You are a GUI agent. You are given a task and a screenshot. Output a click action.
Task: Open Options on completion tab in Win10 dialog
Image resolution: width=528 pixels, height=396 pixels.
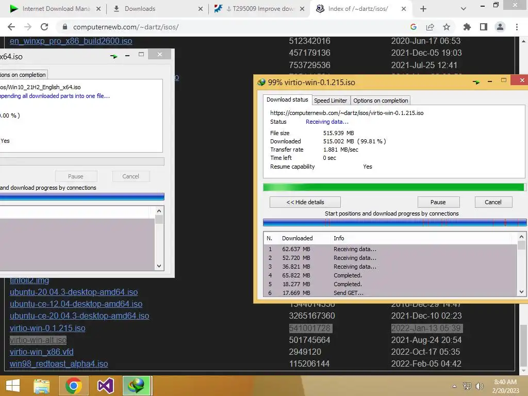click(23, 75)
